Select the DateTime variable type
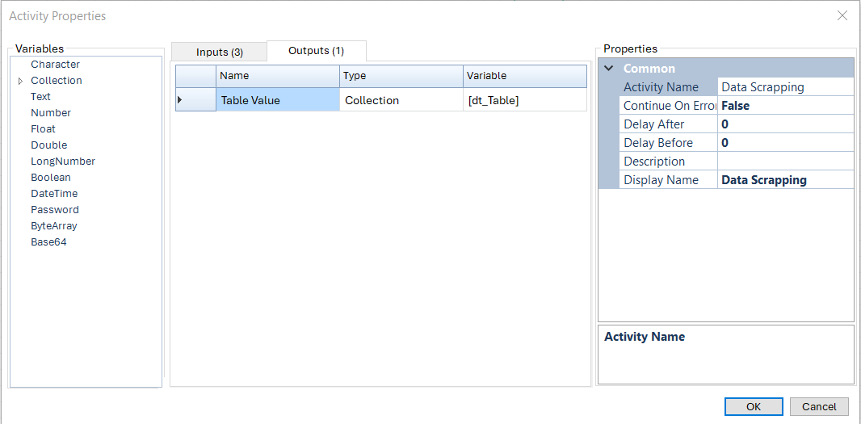The width and height of the screenshot is (861, 424). point(54,194)
